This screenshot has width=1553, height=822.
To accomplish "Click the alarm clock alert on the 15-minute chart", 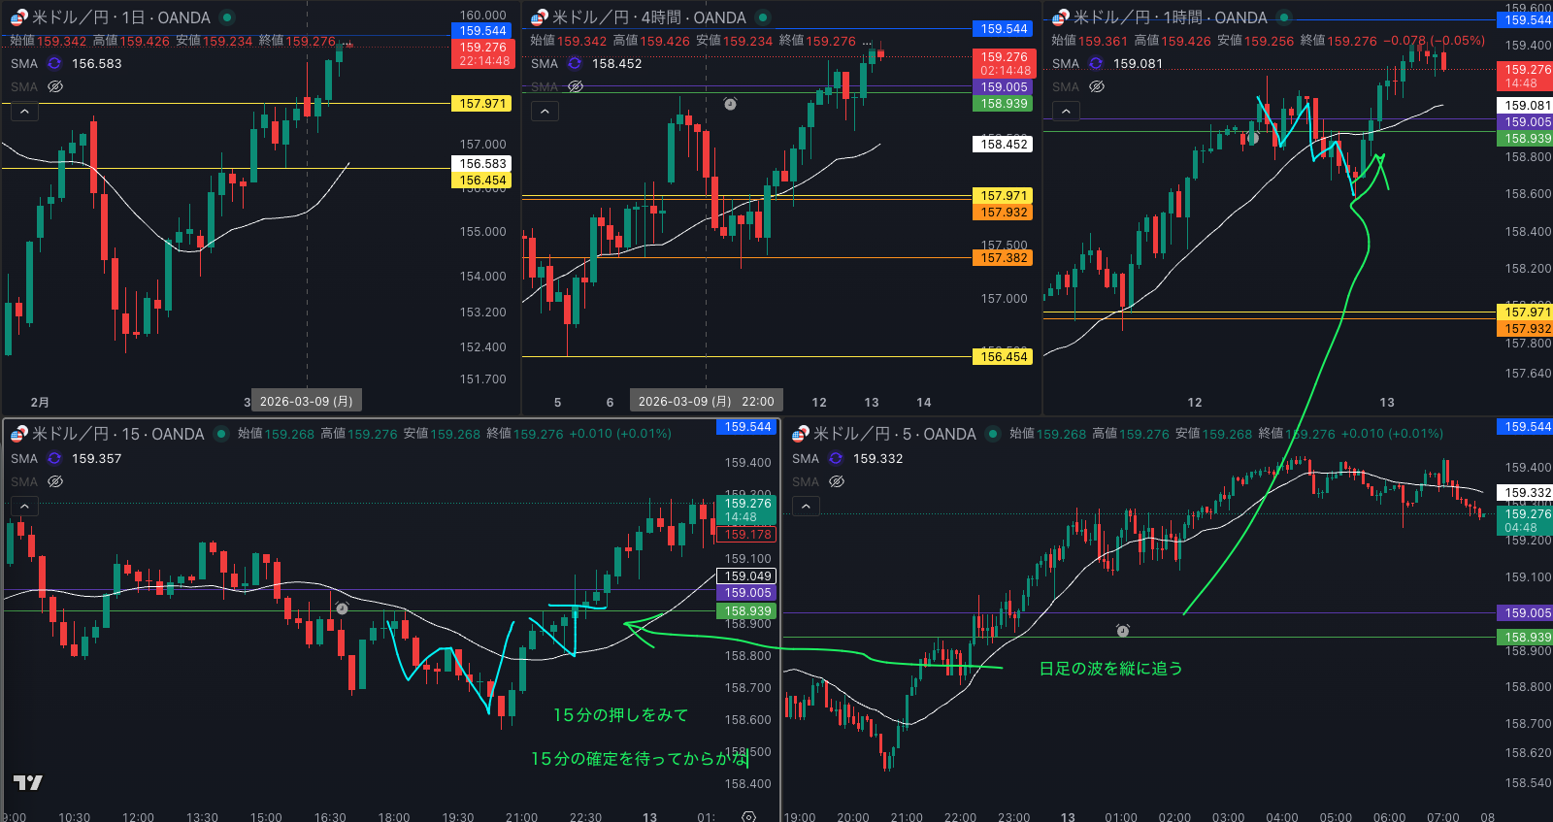I will [x=342, y=608].
